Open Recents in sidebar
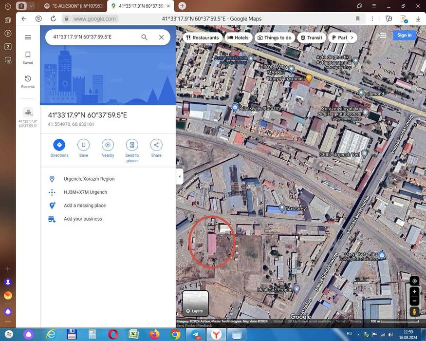The image size is (426, 341). 28,81
